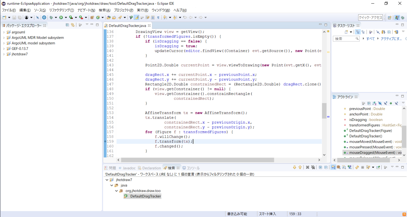Click Previous Annotation up arrow icon
Image resolution: width=407 pixels, height=217 pixels.
tap(175, 18)
